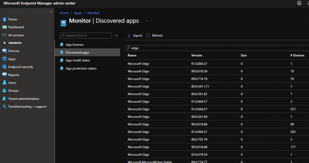Click the FAVORITES heading in sidebar
This screenshot has height=163, width=309.
pos(15,43)
